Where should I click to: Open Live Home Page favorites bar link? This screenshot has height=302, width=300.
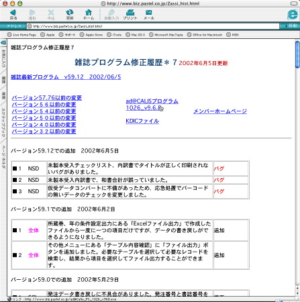(21, 35)
